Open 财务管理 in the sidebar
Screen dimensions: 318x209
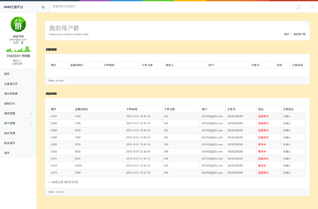(18, 133)
